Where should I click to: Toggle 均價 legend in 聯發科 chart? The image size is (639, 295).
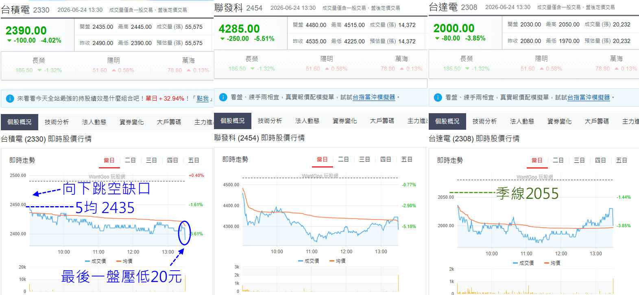[x=338, y=261]
